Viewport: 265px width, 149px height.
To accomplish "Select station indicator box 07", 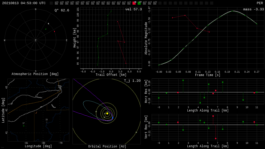I will tap(87, 3).
